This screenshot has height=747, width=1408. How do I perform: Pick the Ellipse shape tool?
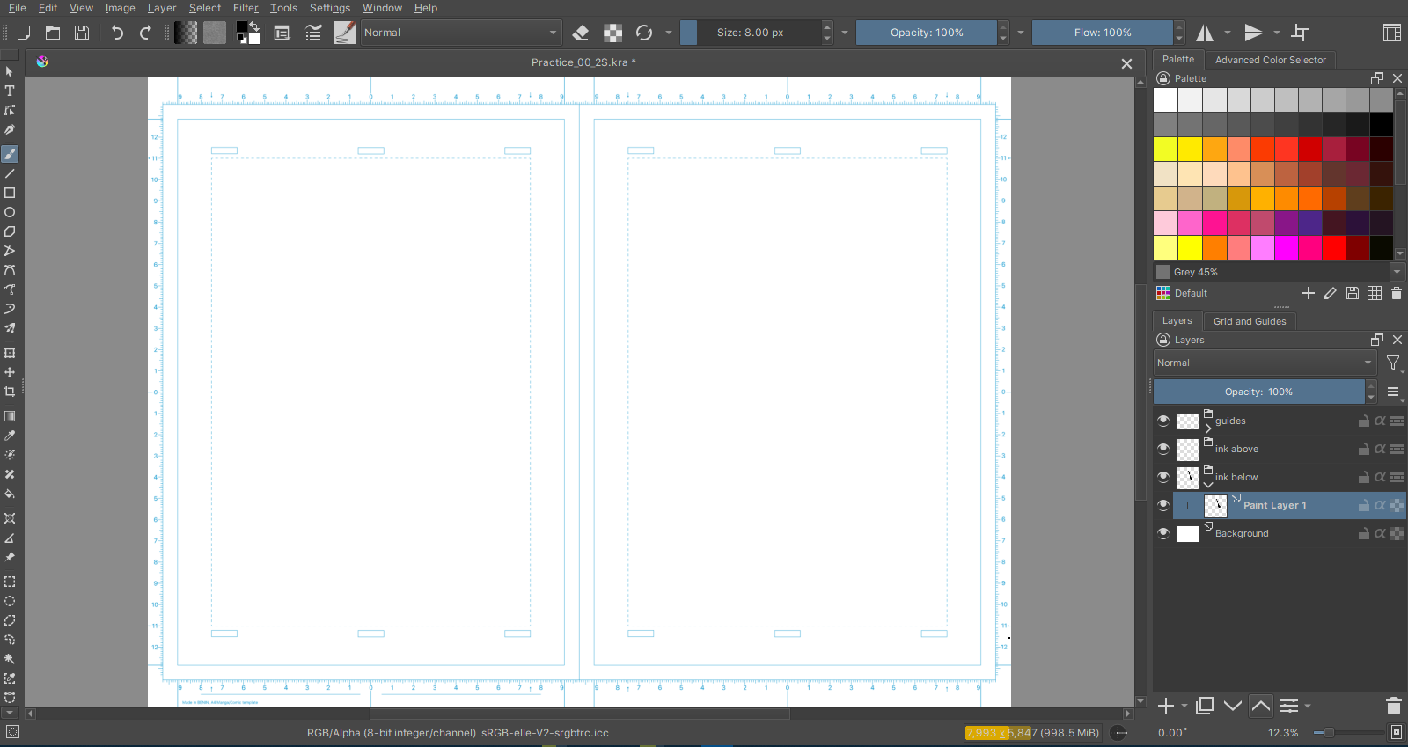tap(10, 212)
